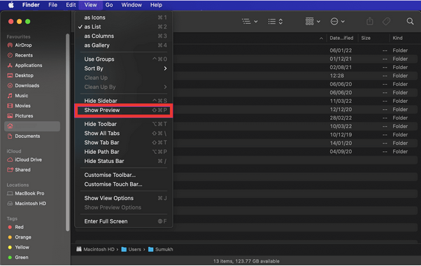Close the open View menu

90,5
